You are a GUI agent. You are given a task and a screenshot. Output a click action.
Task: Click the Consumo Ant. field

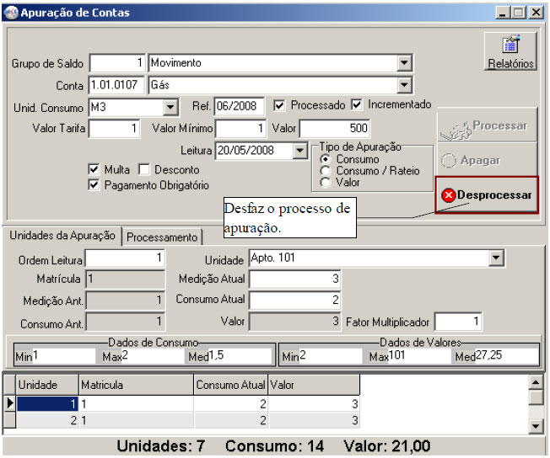point(125,322)
